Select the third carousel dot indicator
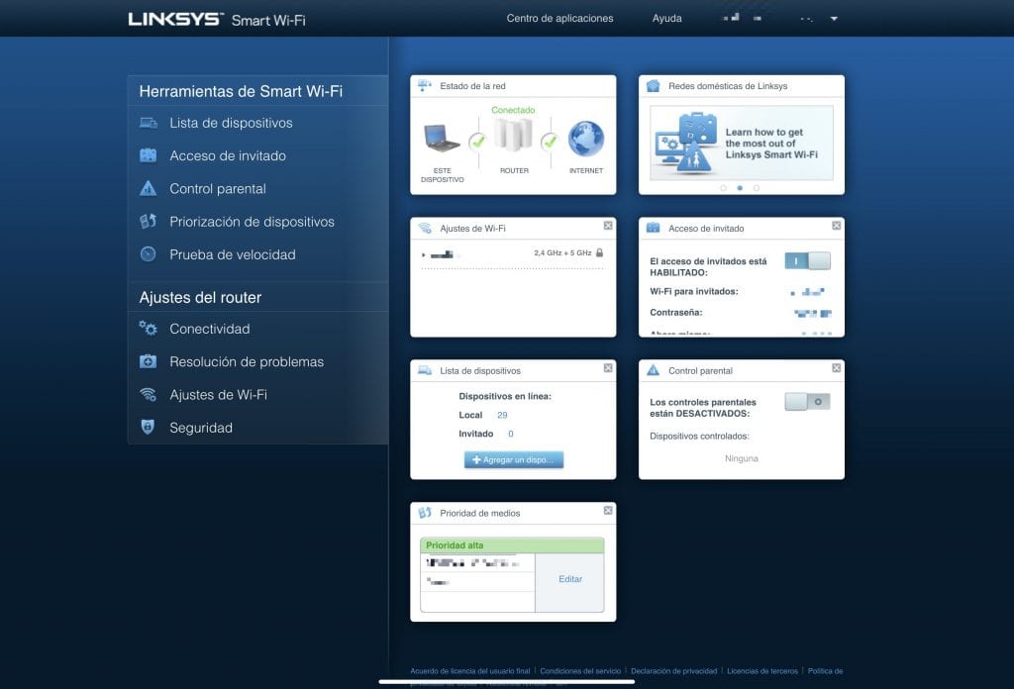Screen dimensions: 1014x689 757,187
